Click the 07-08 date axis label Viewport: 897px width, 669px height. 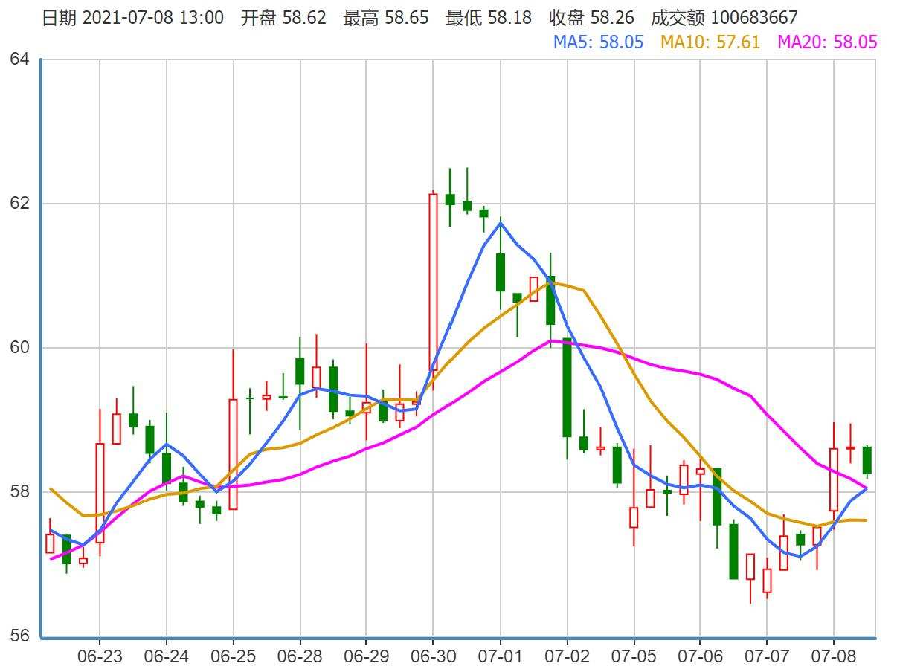(833, 658)
